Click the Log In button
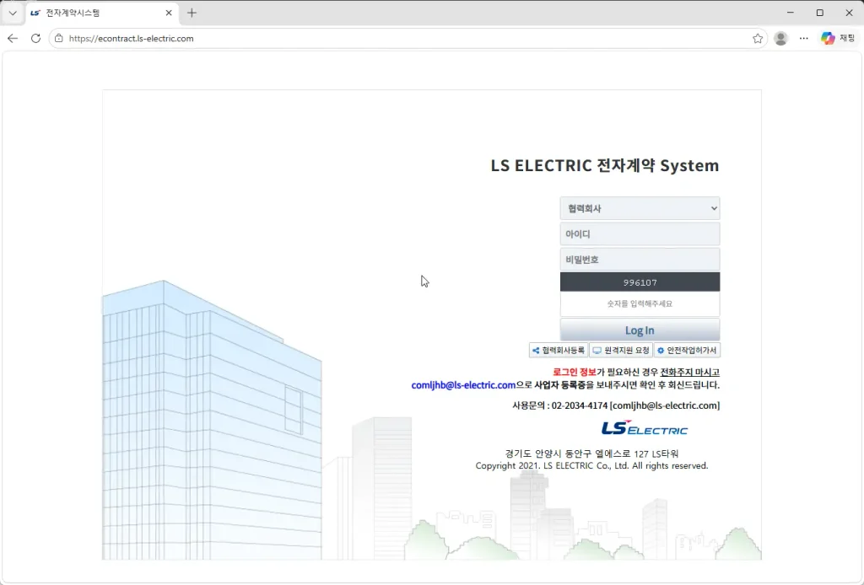The width and height of the screenshot is (864, 585). pos(640,330)
